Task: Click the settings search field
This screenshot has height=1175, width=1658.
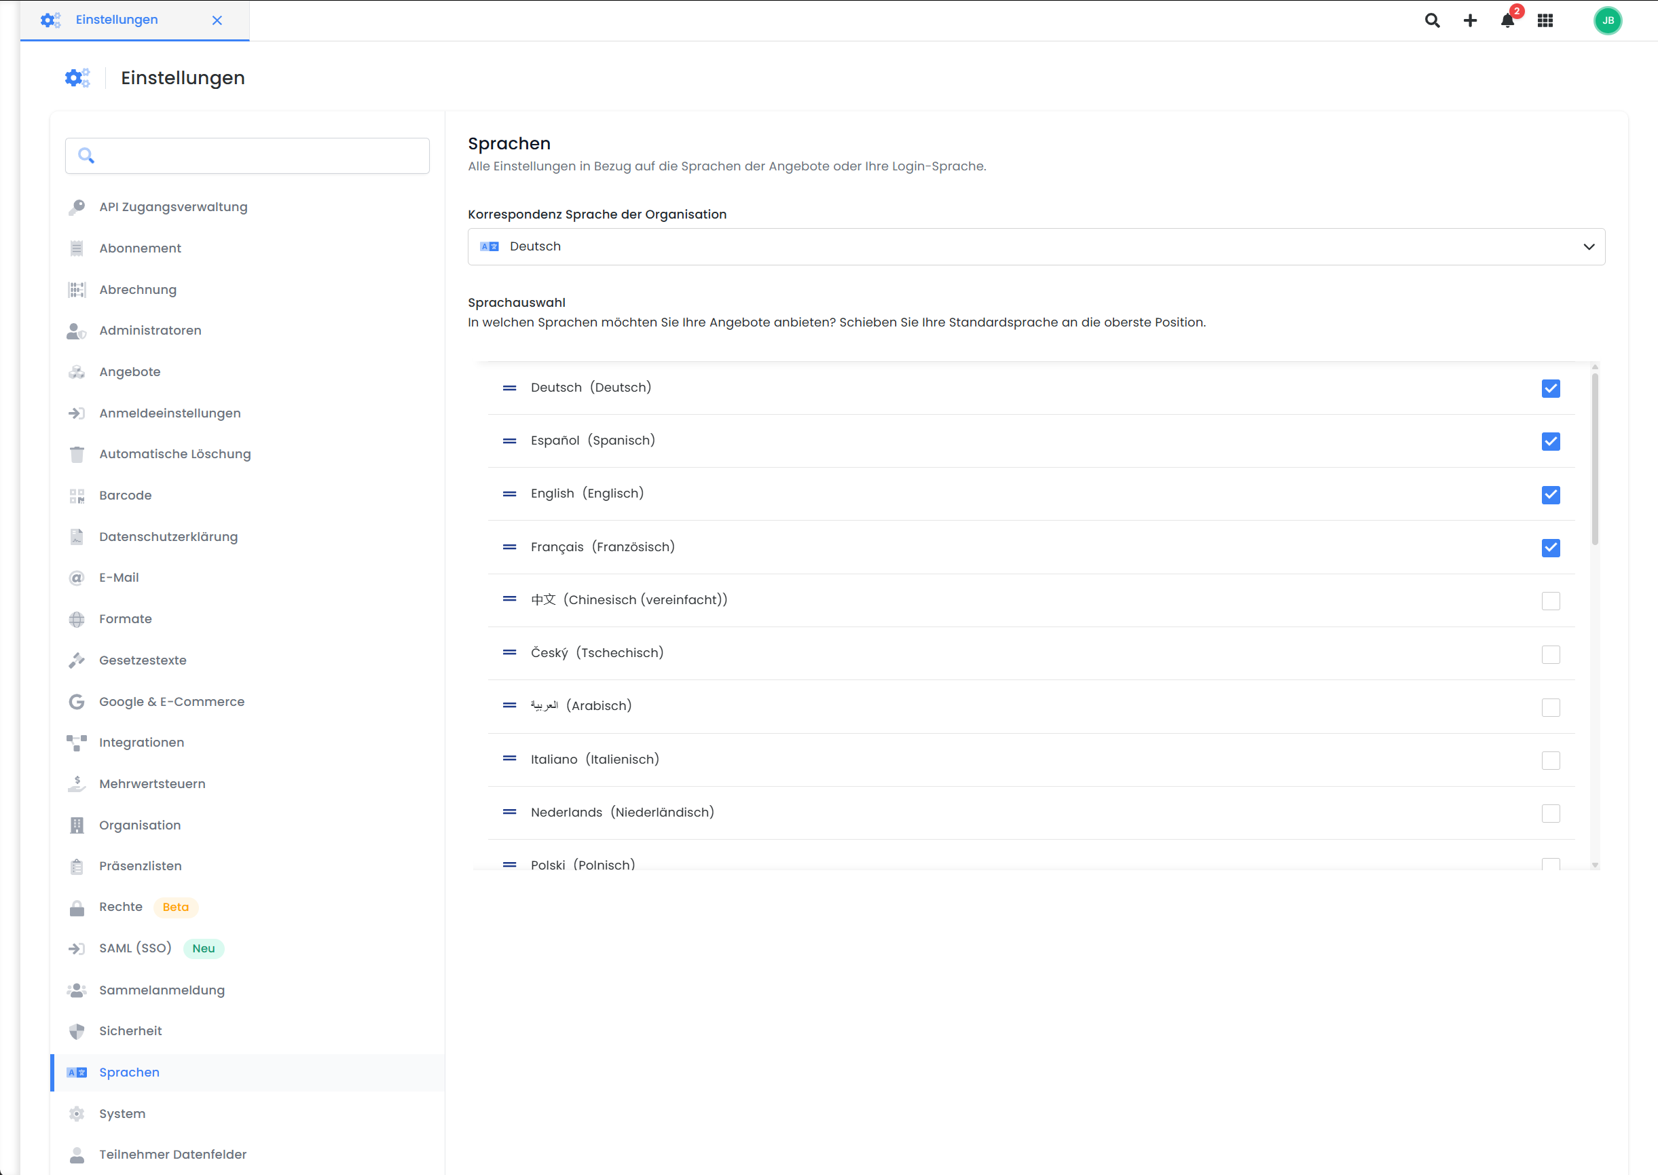Action: click(x=246, y=155)
